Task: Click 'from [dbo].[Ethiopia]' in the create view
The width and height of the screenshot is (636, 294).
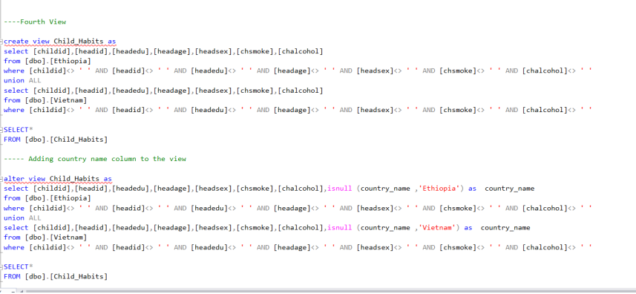Action: tap(47, 61)
